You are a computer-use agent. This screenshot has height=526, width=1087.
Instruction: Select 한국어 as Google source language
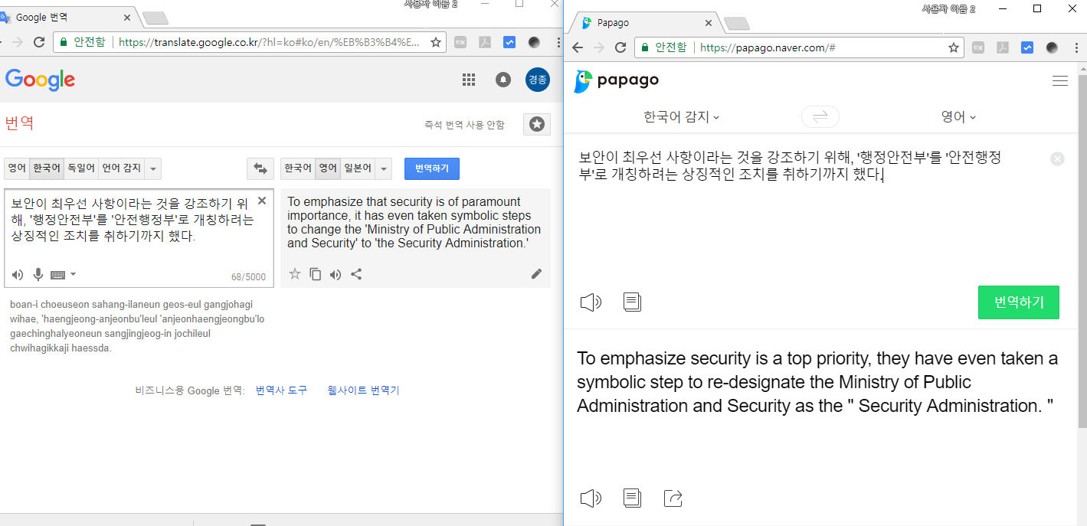[47, 168]
